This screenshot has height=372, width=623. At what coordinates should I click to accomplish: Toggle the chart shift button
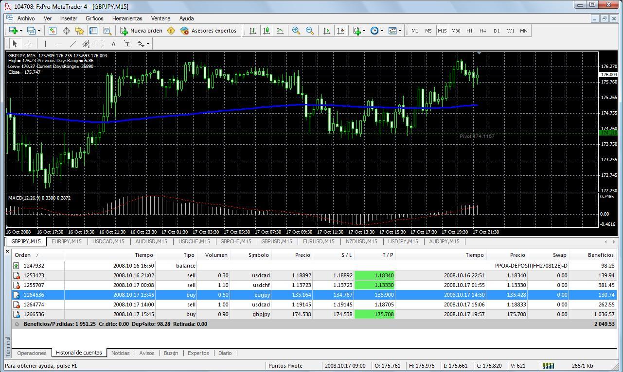pyautogui.click(x=340, y=31)
